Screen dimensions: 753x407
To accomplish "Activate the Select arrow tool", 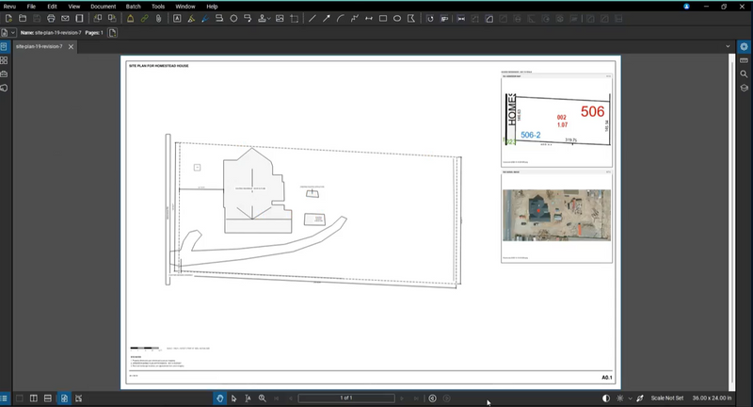I will (233, 399).
